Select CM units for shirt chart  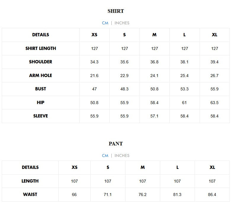coord(105,23)
